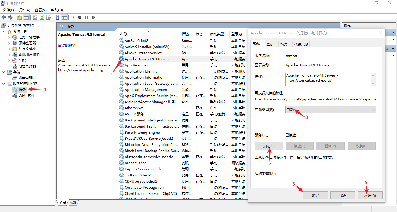
Task: Click the green Start Service play icon
Action: click(74, 17)
